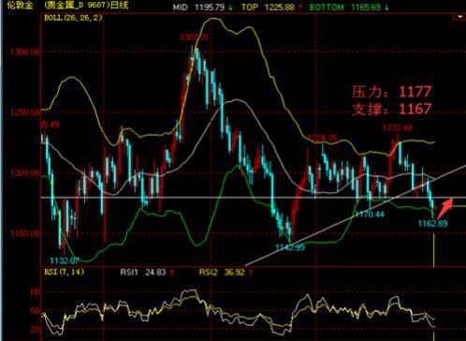The height and width of the screenshot is (341, 466).
Task: Click the RSI2 36.92 readout
Action: 222,273
